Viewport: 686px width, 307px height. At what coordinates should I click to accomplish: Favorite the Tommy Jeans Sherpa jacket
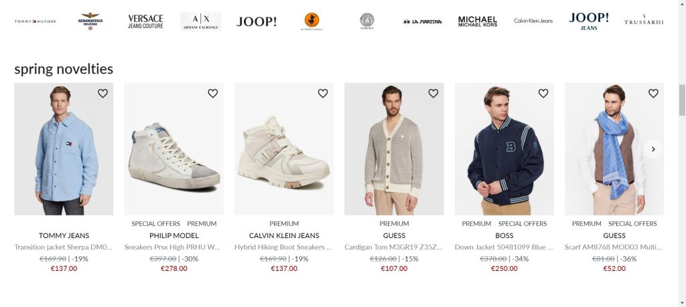102,94
